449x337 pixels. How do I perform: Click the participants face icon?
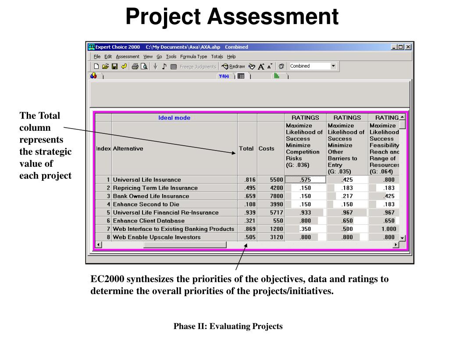282,66
